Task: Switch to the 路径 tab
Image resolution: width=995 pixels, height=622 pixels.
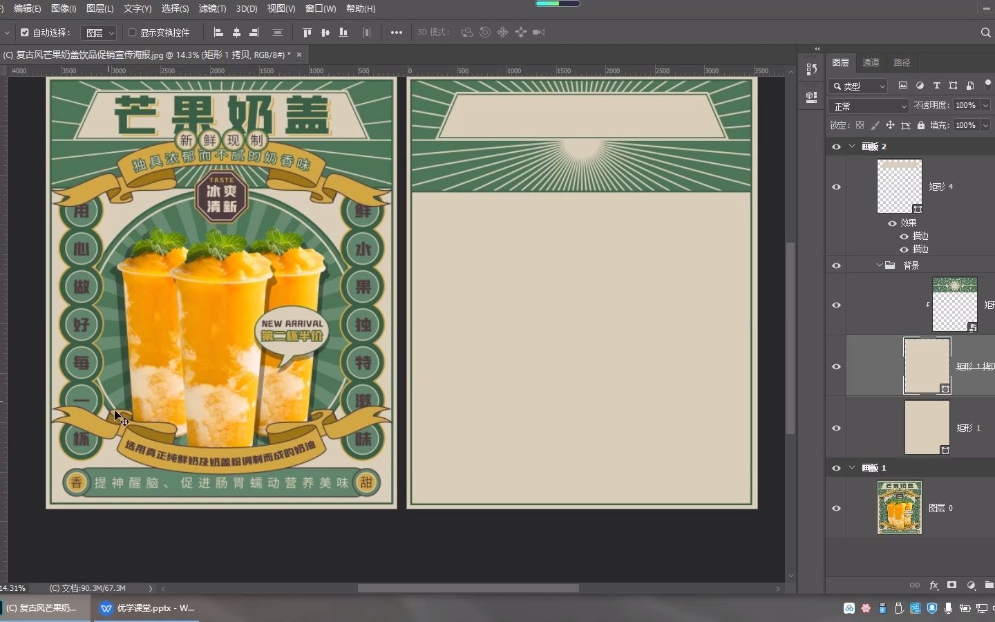Action: tap(902, 62)
